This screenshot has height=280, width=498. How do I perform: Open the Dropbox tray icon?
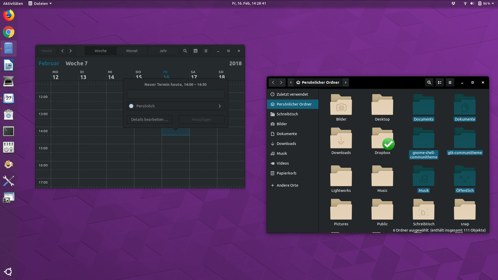pyautogui.click(x=453, y=3)
